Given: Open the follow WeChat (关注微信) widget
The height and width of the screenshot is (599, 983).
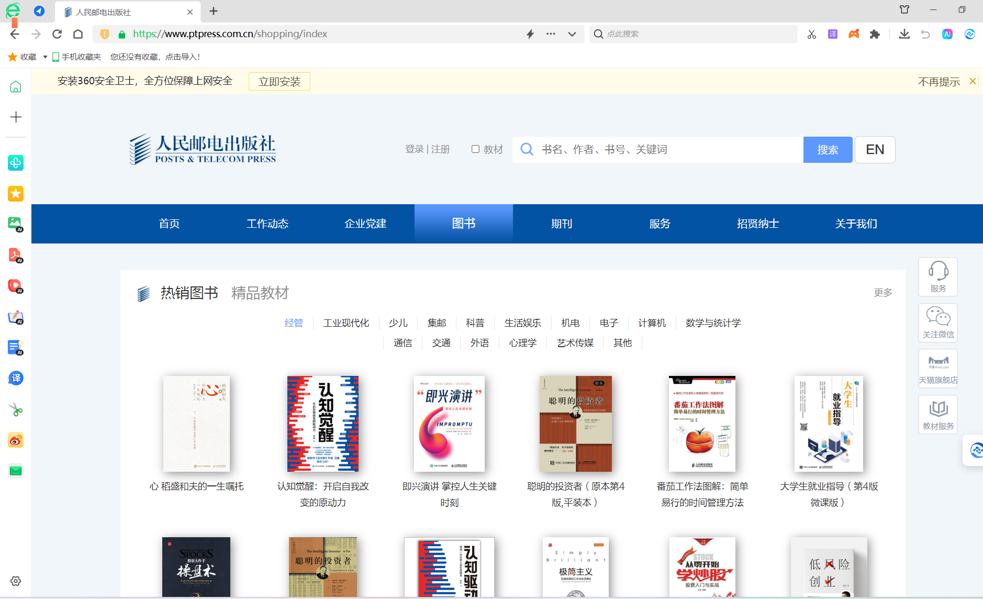Looking at the screenshot, I should (x=938, y=323).
